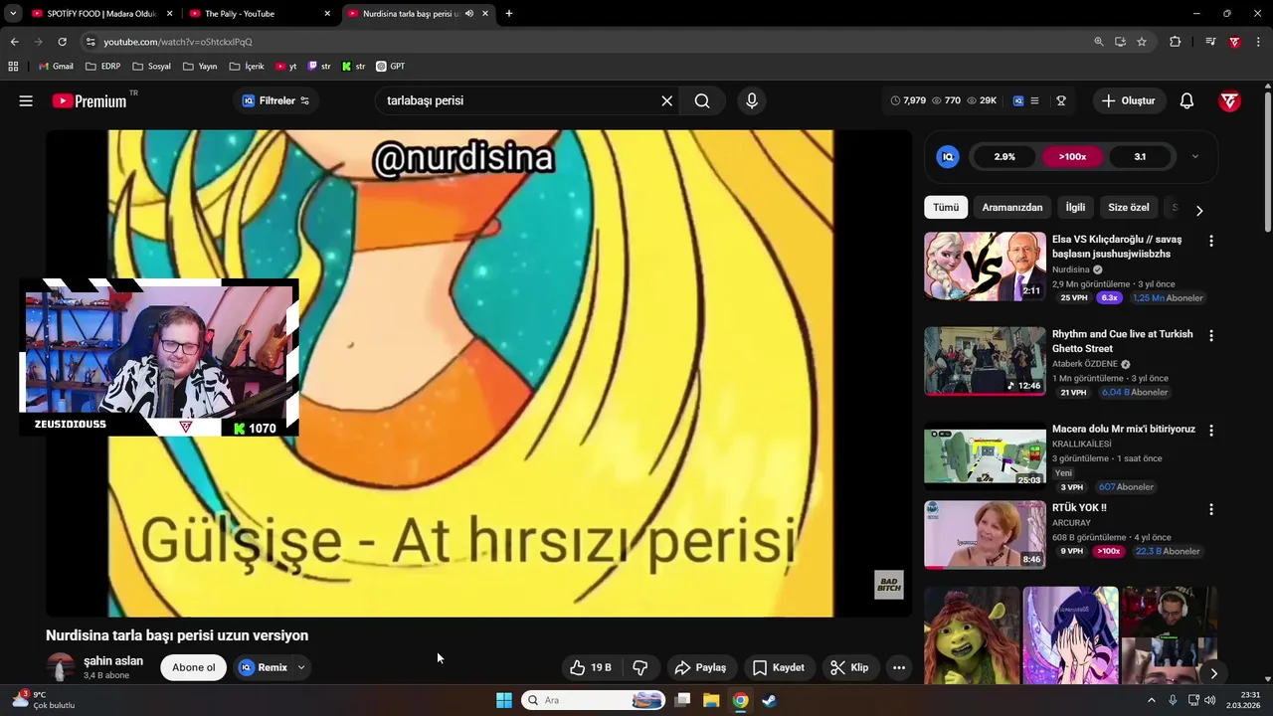Image resolution: width=1273 pixels, height=716 pixels.
Task: Show next filter chips arrow
Action: point(1199,210)
